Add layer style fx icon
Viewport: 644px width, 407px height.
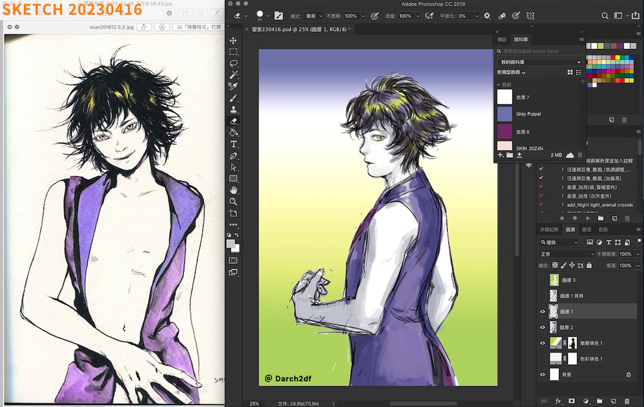(x=558, y=401)
